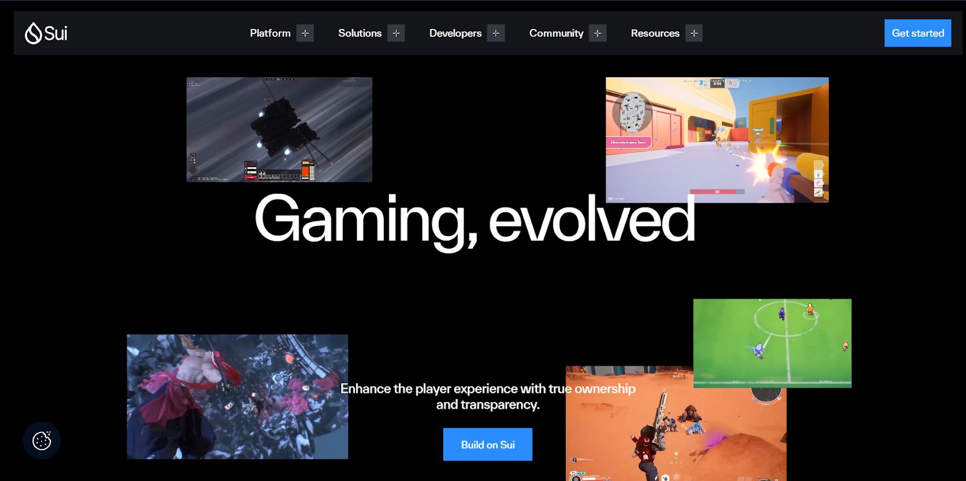Open the Community menu
Image resolution: width=966 pixels, height=481 pixels.
point(556,33)
